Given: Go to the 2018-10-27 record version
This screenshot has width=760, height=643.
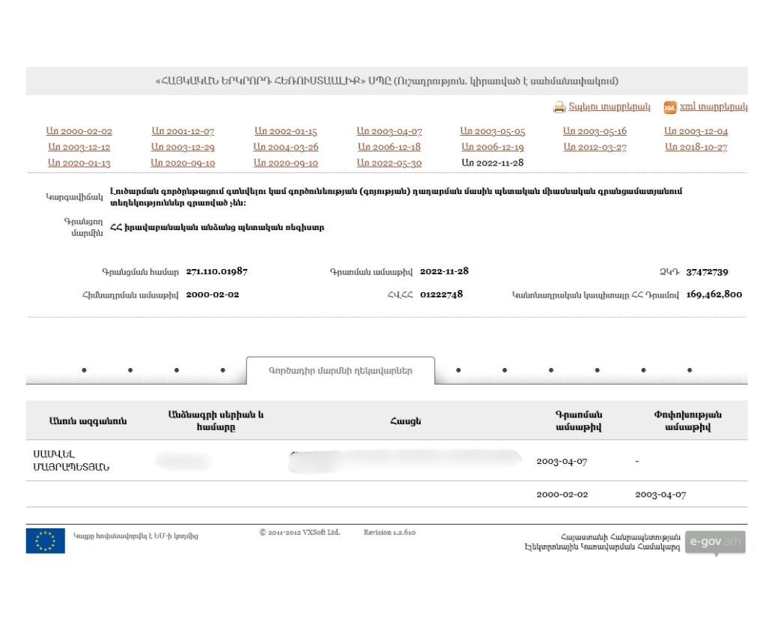Looking at the screenshot, I should tap(696, 147).
